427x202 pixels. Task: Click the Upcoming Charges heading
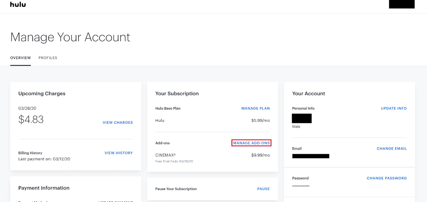(x=42, y=94)
